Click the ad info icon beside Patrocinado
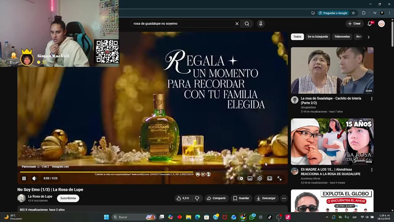 [38, 166]
